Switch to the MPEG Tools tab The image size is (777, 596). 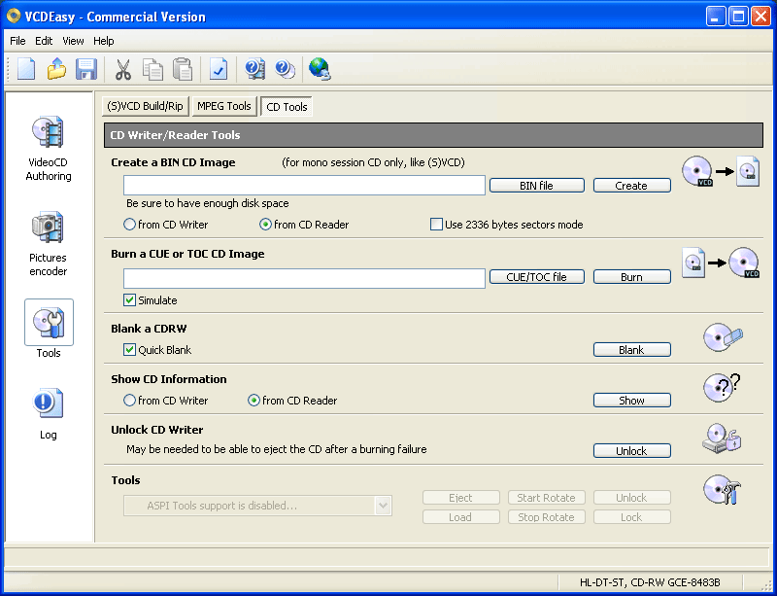click(x=224, y=106)
